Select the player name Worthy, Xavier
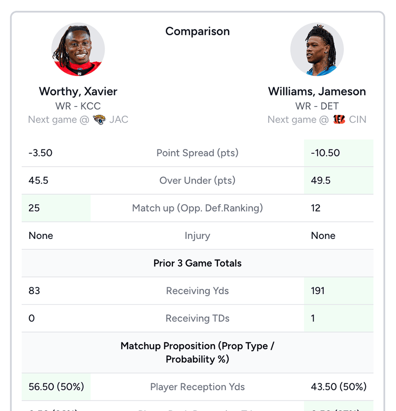Viewport: 396px width, 411px height. pyautogui.click(x=78, y=92)
